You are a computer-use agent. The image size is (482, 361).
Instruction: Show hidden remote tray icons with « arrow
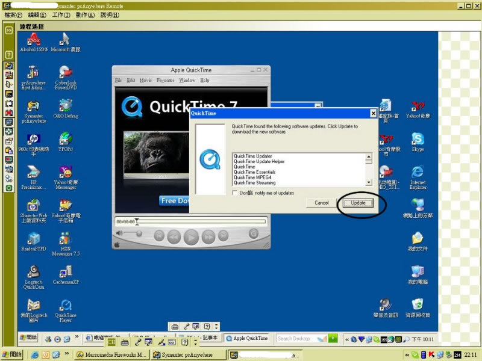tap(347, 339)
